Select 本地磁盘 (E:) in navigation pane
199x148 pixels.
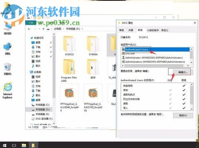pos(41,114)
